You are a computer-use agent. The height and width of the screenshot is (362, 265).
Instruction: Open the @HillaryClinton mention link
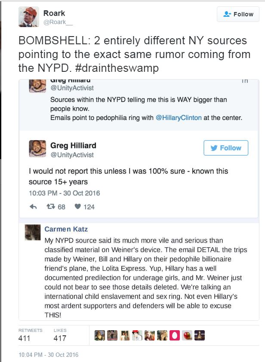[179, 117]
